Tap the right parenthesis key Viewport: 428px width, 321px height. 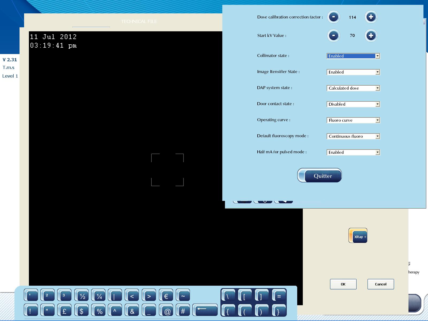(262, 311)
